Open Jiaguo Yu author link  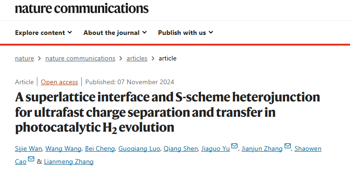click(215, 149)
